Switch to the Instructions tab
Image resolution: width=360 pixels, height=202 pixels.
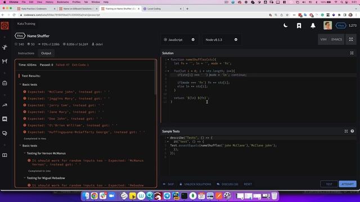pos(26,53)
